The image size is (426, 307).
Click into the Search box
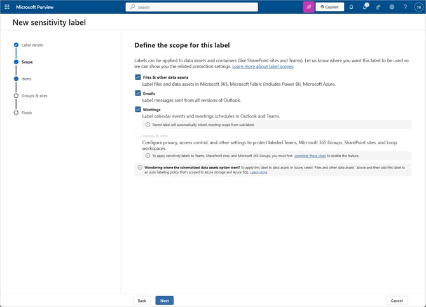click(x=191, y=7)
